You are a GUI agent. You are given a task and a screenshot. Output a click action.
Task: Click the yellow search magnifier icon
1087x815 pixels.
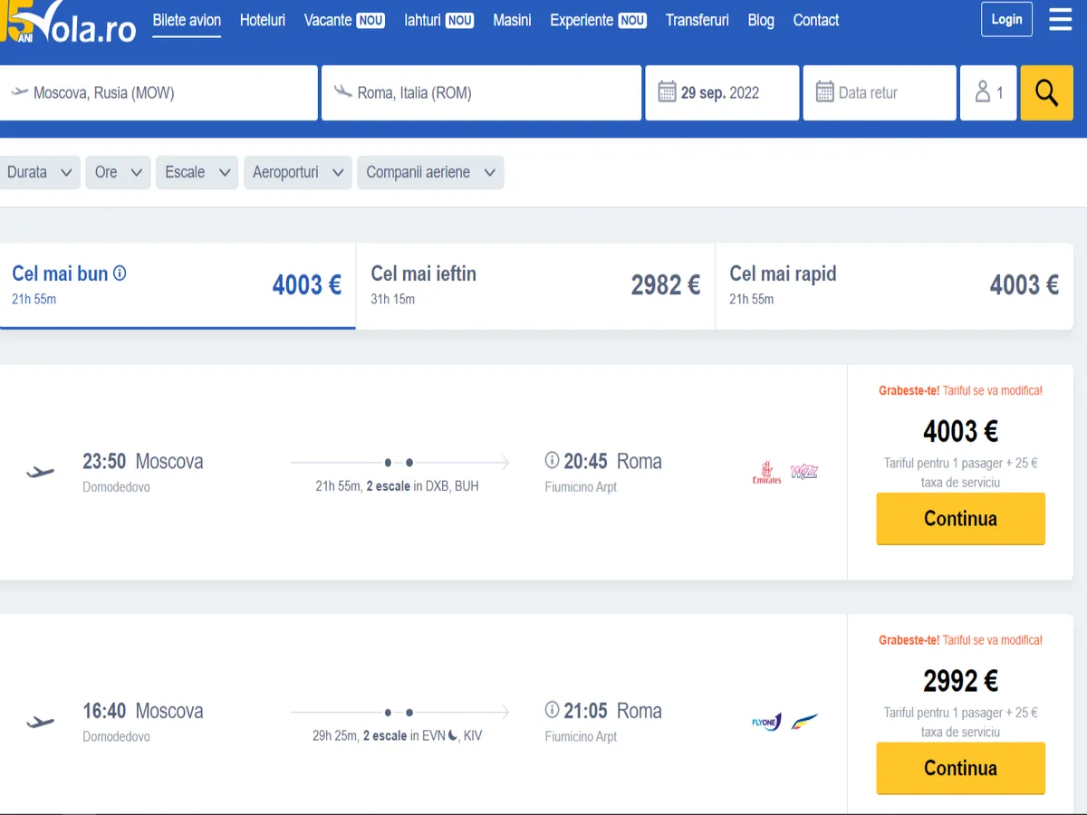point(1046,92)
